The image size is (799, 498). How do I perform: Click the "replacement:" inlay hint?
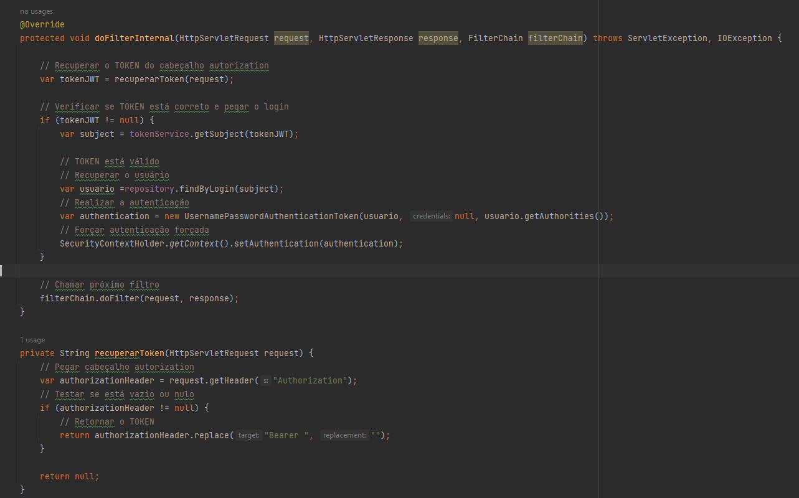344,435
